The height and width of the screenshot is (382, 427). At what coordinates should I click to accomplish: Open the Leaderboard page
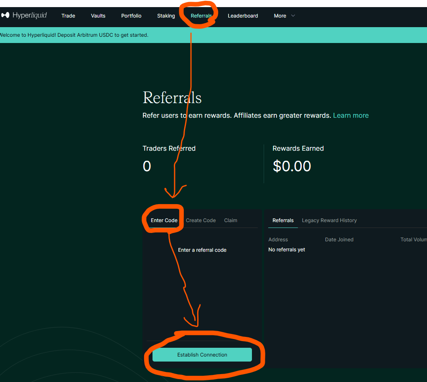[243, 16]
